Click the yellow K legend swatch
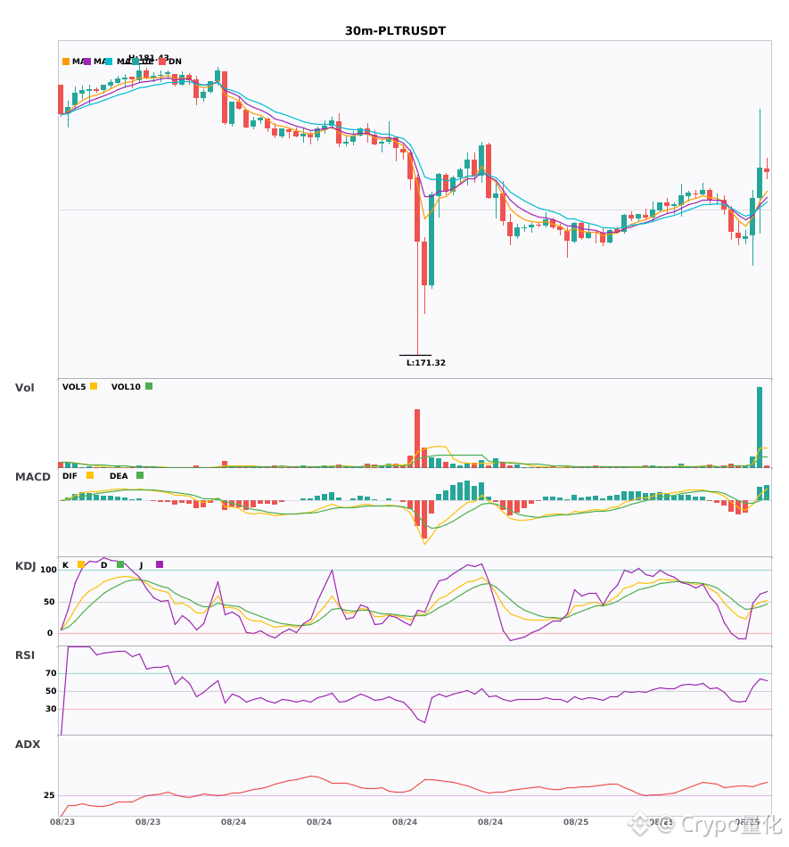 [81, 564]
